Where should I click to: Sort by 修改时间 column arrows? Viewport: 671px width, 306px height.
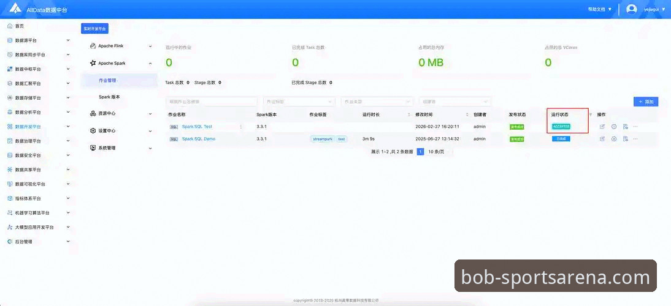pyautogui.click(x=467, y=115)
